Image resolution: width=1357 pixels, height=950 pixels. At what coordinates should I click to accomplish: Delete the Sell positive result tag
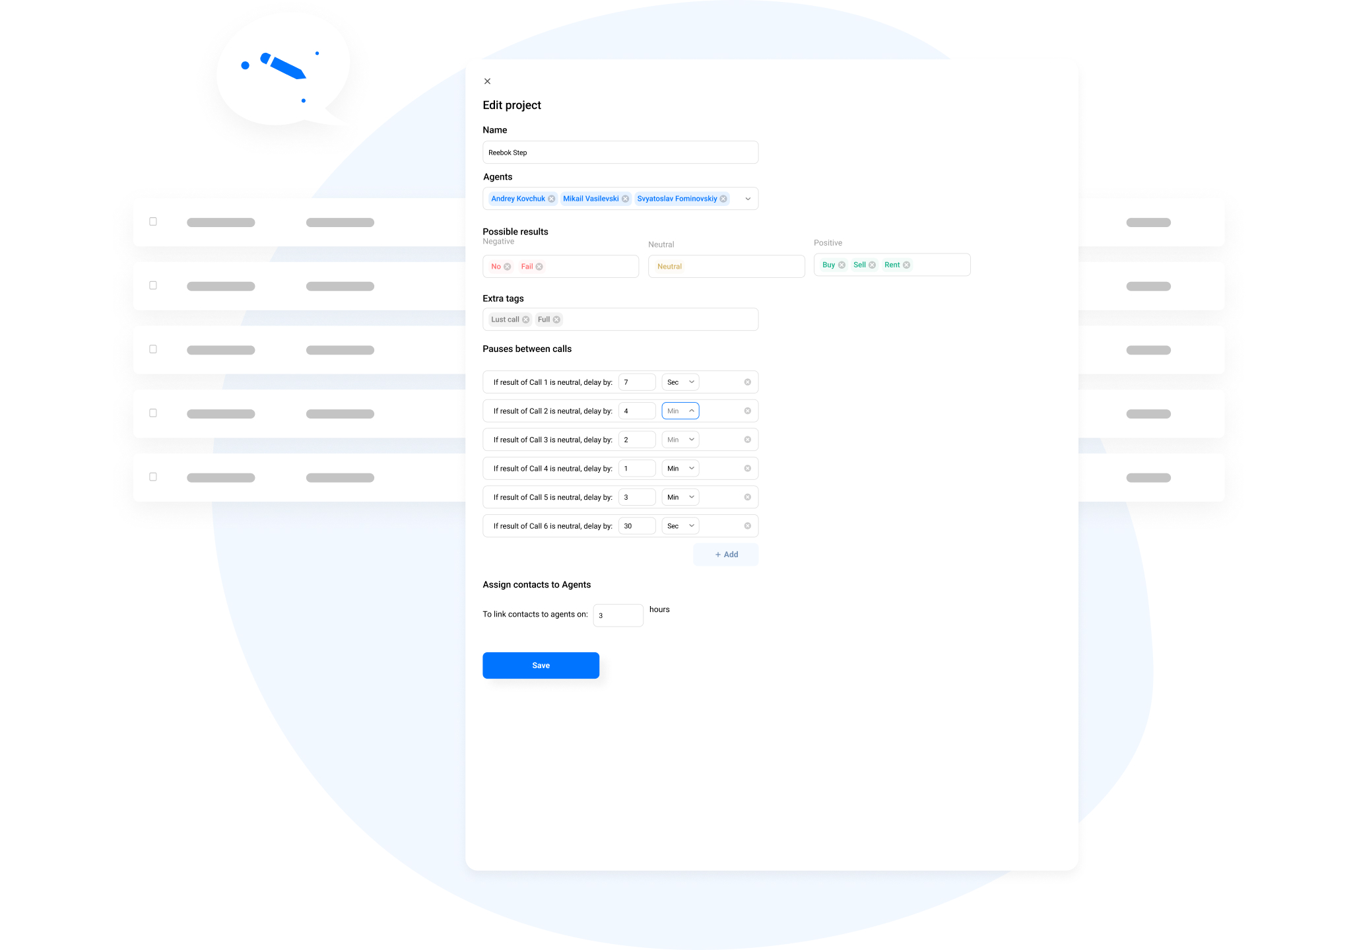pos(872,265)
